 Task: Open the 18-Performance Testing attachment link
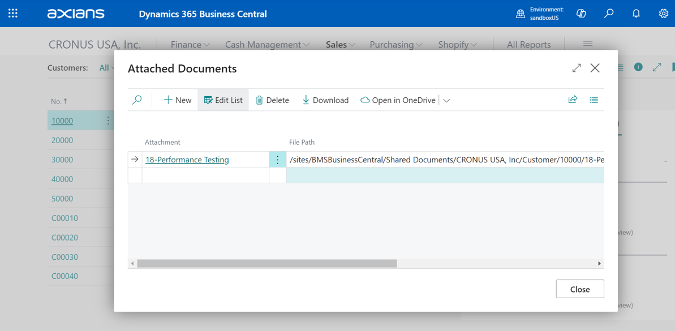(187, 160)
